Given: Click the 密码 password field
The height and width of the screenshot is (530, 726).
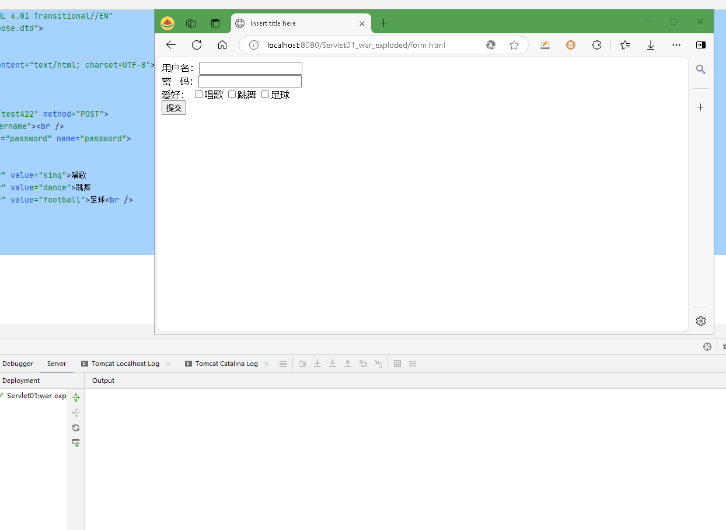Looking at the screenshot, I should [250, 82].
